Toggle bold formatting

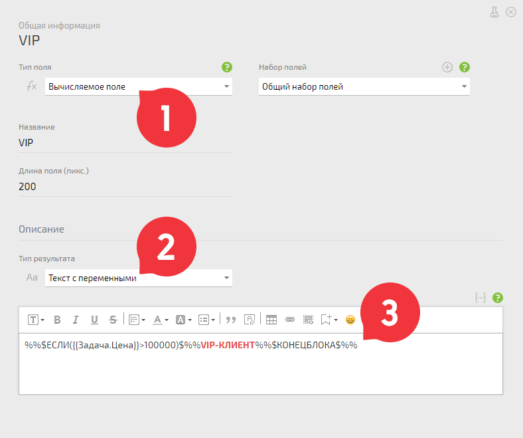tap(57, 320)
